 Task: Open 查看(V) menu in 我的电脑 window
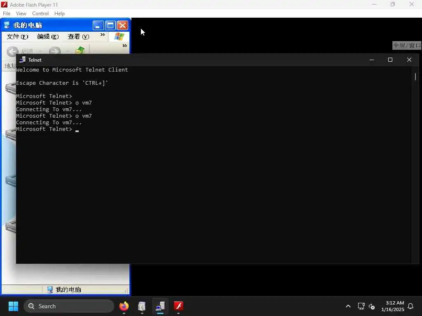coord(78,37)
